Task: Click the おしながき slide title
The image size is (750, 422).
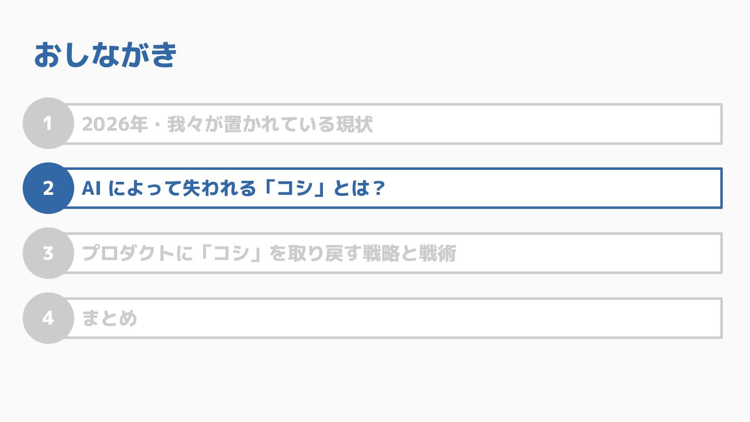Action: pos(106,55)
